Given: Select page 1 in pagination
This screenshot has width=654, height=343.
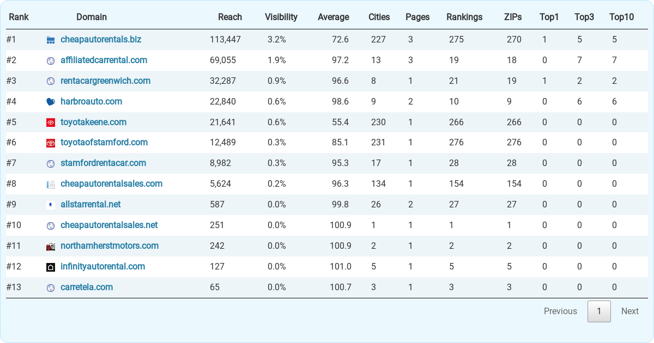Looking at the screenshot, I should 599,311.
